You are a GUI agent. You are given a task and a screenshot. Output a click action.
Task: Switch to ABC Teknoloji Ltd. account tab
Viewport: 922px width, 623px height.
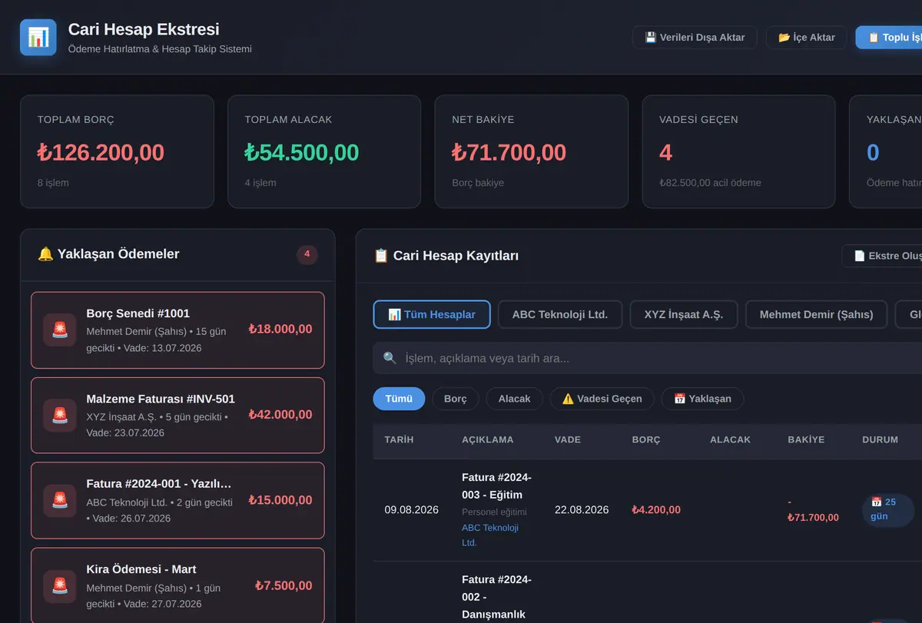(x=560, y=314)
